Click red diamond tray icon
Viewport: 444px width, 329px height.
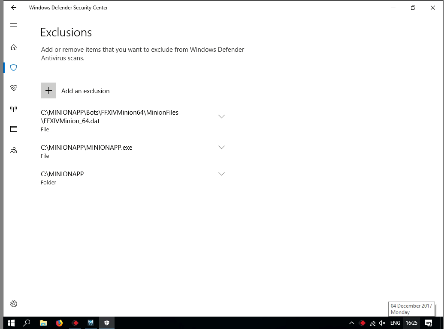362,323
